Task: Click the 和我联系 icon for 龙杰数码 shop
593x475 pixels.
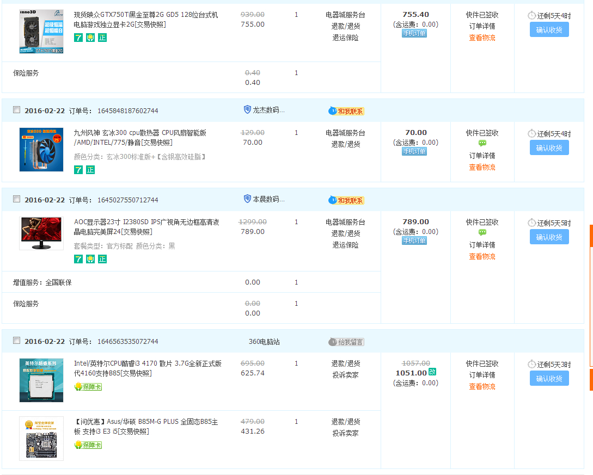Action: coord(346,111)
